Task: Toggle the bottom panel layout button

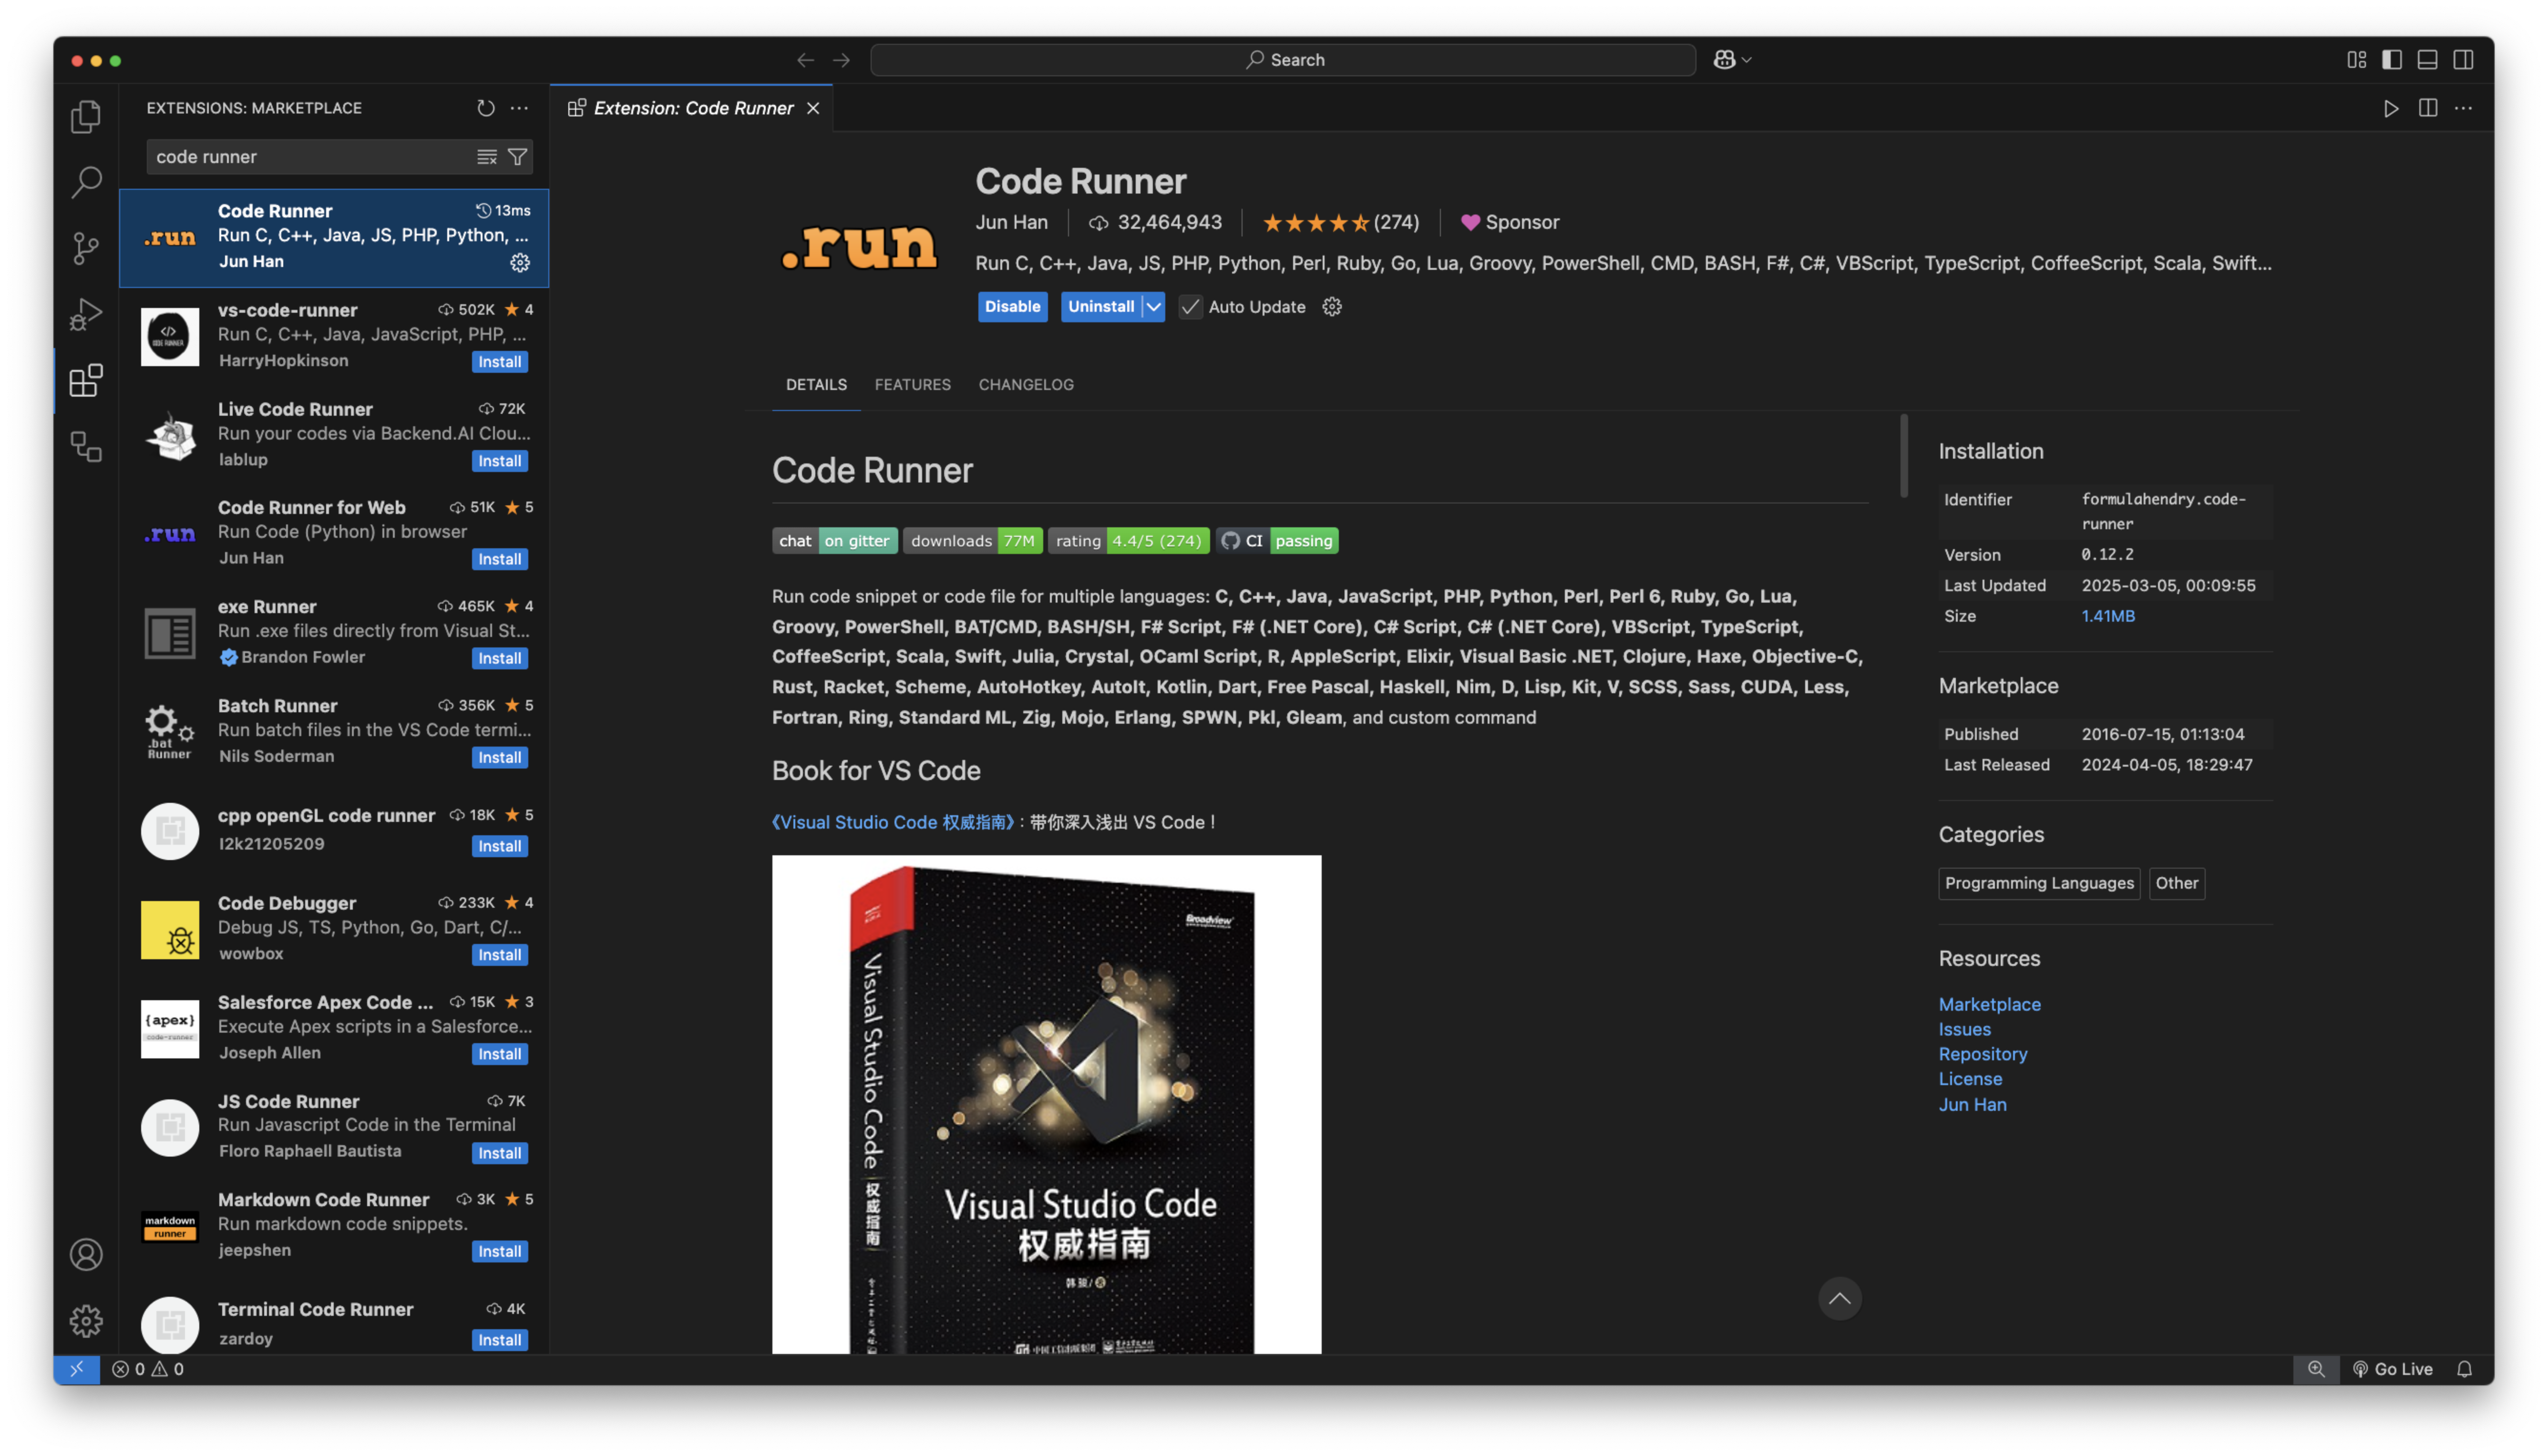Action: (x=2427, y=60)
